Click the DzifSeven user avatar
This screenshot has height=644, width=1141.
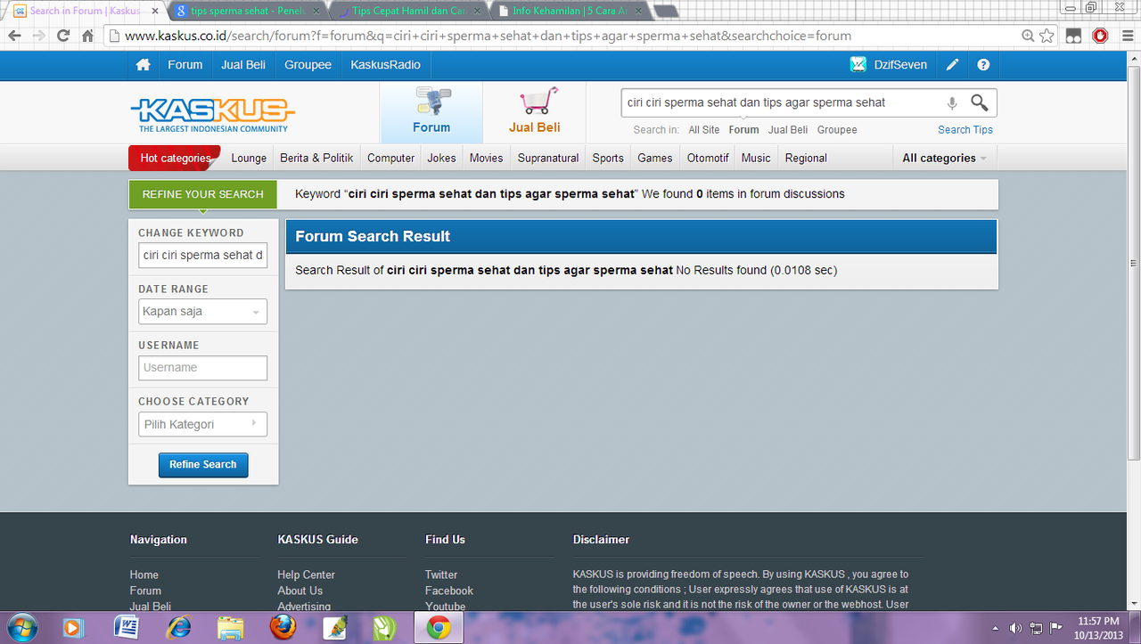[858, 64]
